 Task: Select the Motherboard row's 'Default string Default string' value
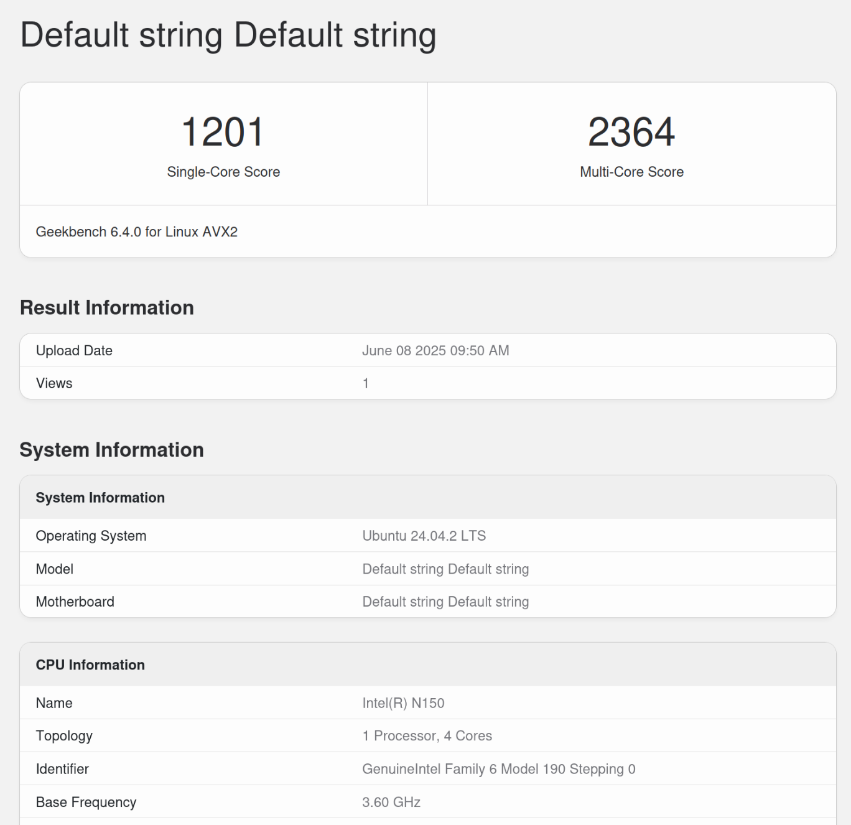click(445, 602)
